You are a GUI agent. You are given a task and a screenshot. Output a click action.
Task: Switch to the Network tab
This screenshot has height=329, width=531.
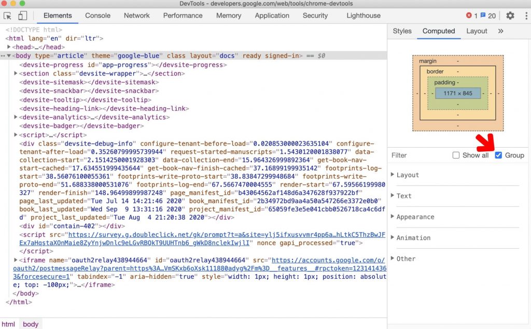[136, 16]
